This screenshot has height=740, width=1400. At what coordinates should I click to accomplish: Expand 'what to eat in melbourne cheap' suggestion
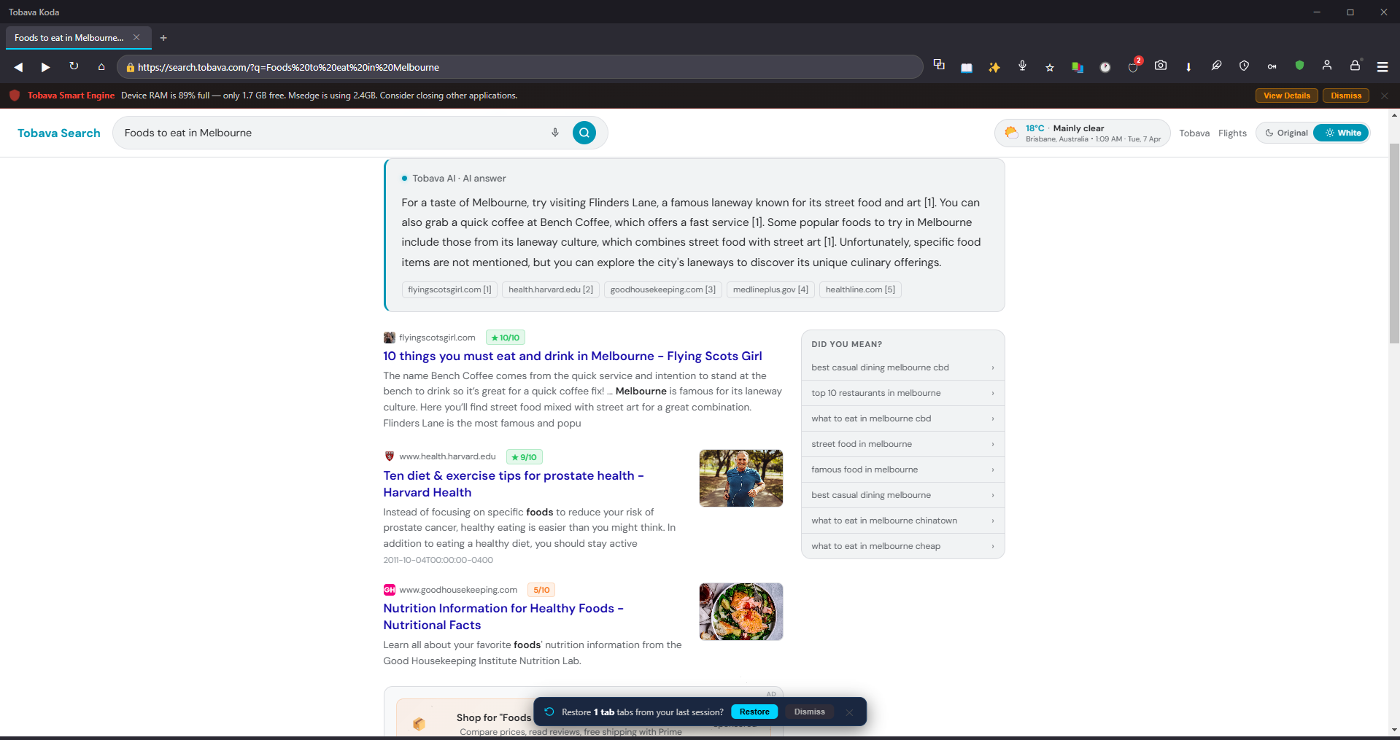(x=902, y=546)
